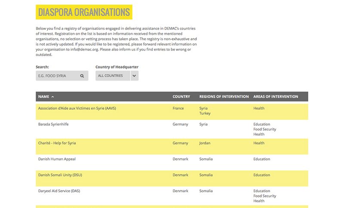Open Association d'Aide aux Victimes en Syrie (AAVS)
Screen dimensions: 344x208
[x=77, y=108]
